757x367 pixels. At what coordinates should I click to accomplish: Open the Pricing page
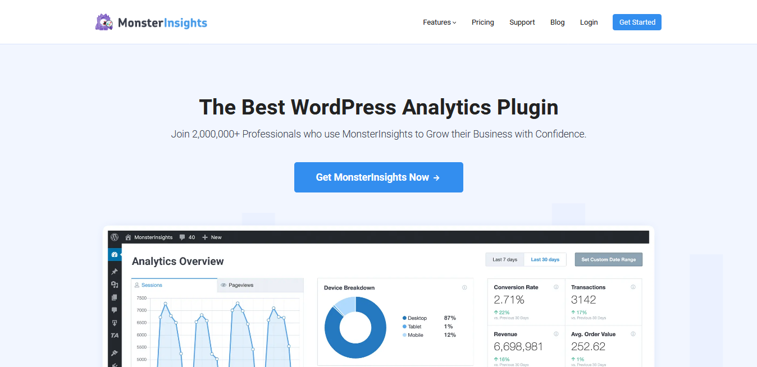click(x=482, y=22)
